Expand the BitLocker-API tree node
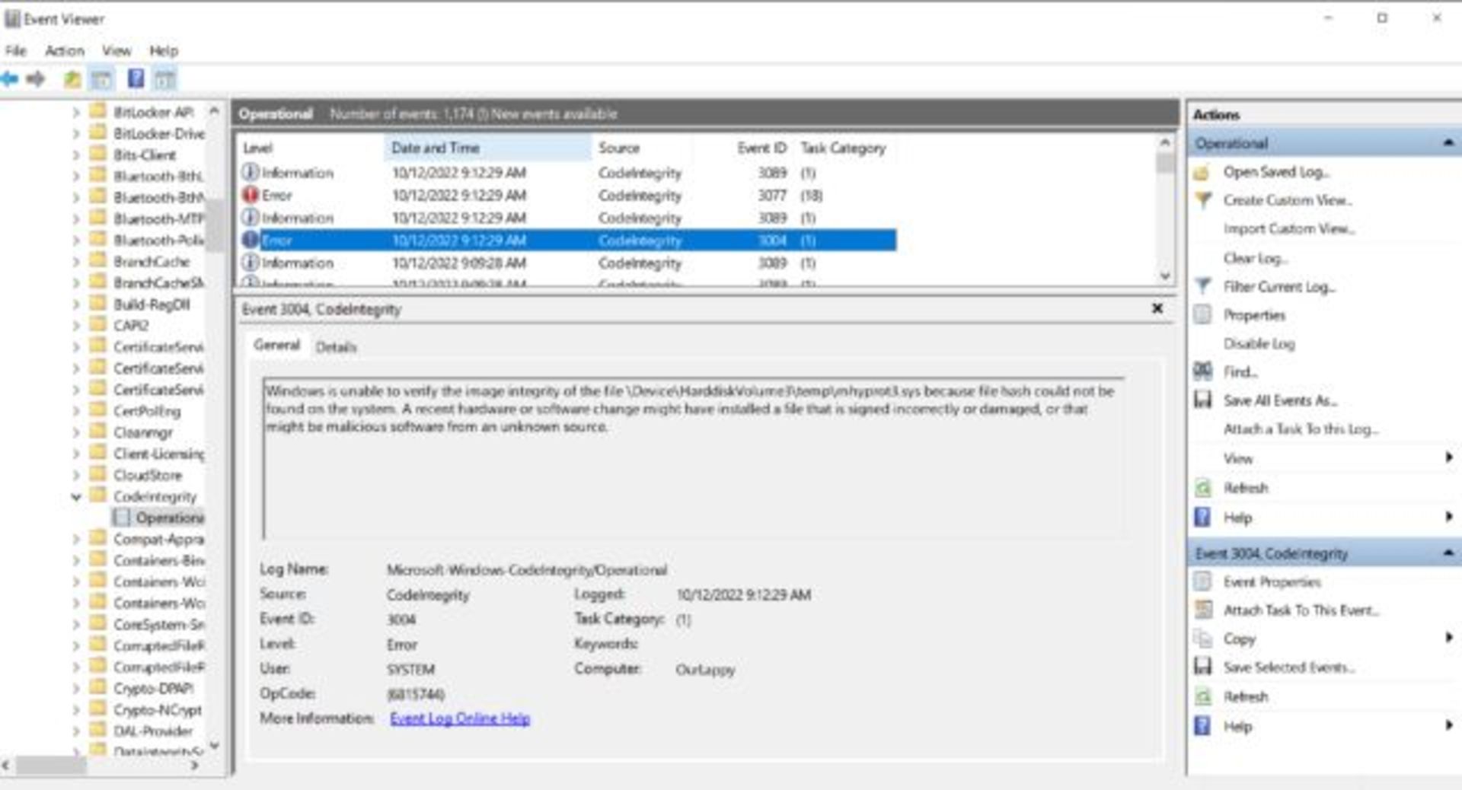This screenshot has height=790, width=1462. coord(76,113)
